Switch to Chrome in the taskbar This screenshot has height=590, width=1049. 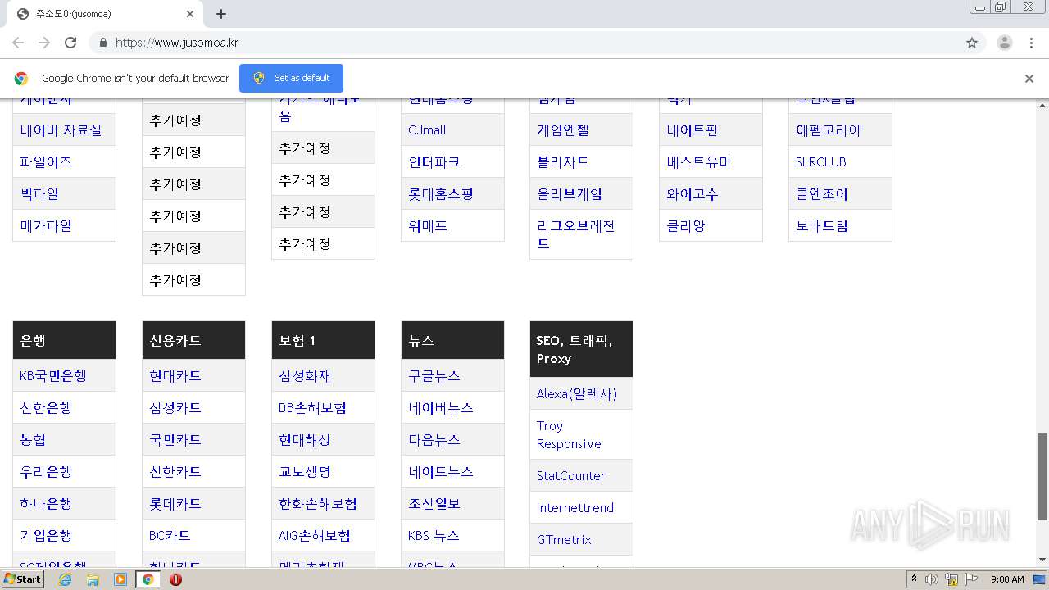point(148,579)
